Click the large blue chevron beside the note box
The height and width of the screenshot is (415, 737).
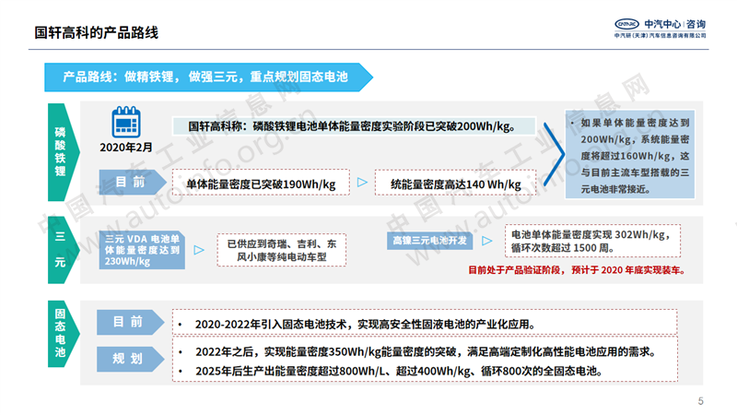tap(555, 154)
